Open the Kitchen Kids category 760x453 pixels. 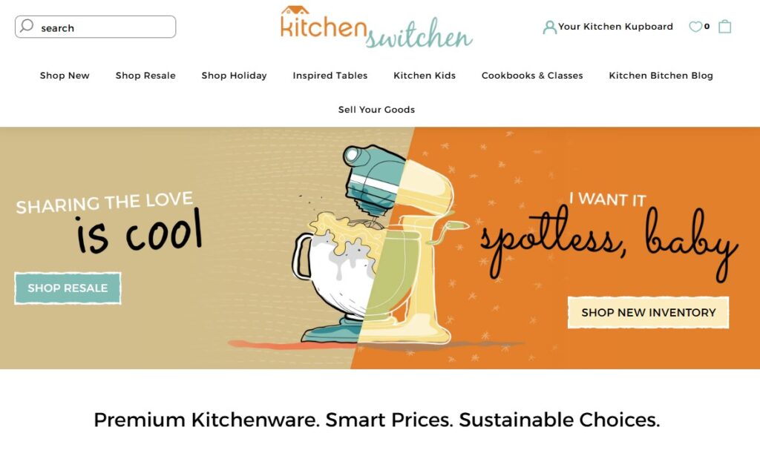tap(425, 76)
